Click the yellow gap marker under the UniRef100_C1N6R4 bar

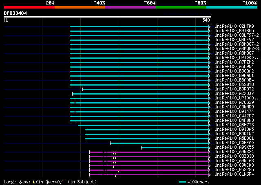point(115,176)
